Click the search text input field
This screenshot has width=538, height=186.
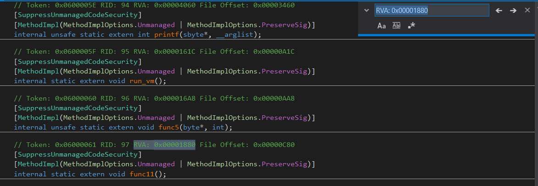(431, 10)
